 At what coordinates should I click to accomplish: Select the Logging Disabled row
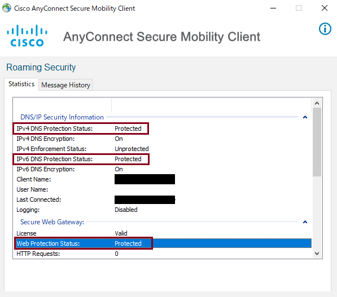click(x=162, y=210)
